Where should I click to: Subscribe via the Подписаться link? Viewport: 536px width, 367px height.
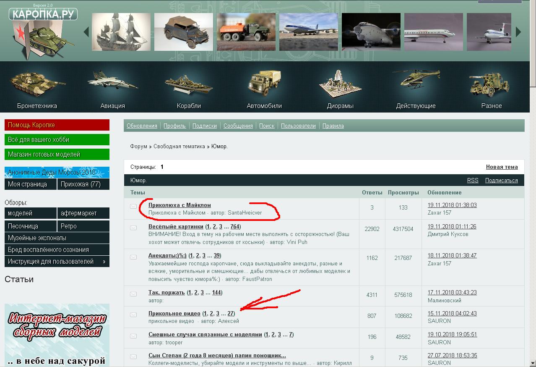click(x=501, y=180)
